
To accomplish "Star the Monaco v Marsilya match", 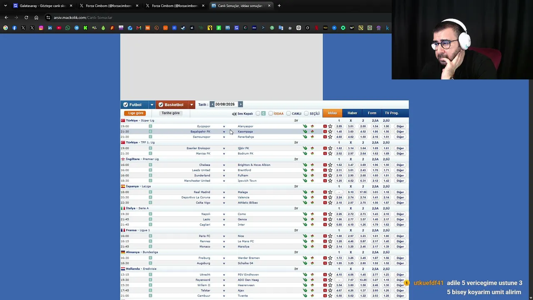I will [330, 247].
